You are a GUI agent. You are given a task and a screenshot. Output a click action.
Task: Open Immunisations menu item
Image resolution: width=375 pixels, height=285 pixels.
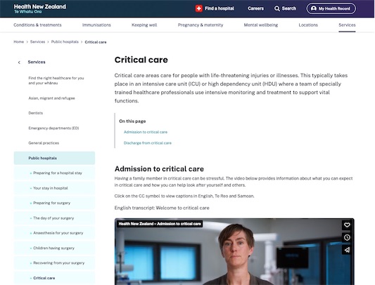(96, 25)
